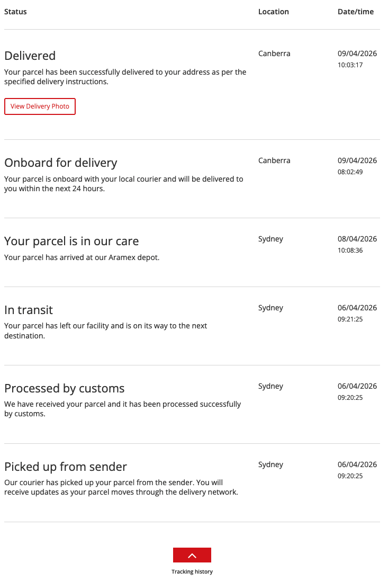Click the Aramex depot arrival description
Viewport: 388px width, 581px height.
[x=82, y=257]
